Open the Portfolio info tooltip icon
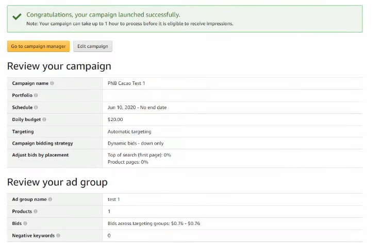381x243 pixels. click(36, 95)
